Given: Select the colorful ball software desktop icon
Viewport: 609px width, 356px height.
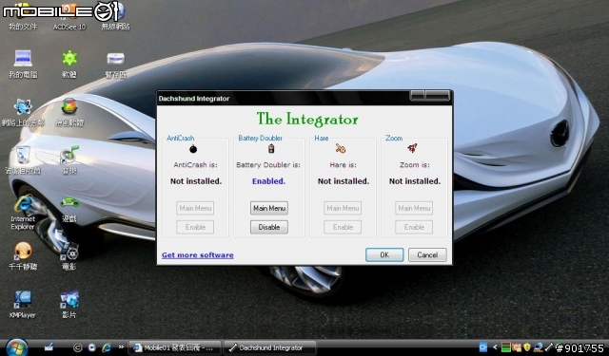Looking at the screenshot, I should click(69, 112).
